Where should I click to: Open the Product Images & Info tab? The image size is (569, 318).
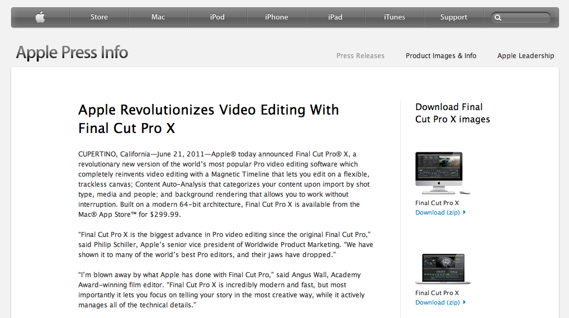pos(441,56)
